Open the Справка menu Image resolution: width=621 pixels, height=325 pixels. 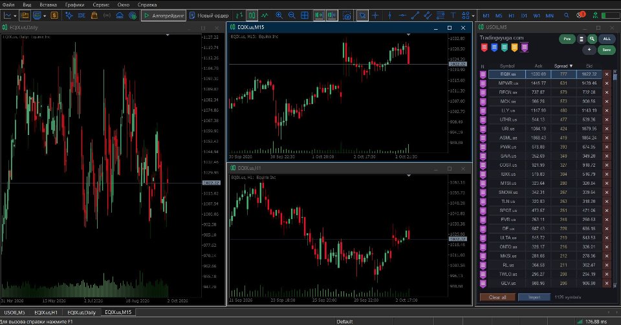pos(147,5)
